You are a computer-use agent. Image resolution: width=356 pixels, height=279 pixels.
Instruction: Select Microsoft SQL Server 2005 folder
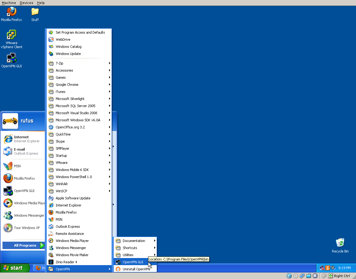tap(79, 106)
